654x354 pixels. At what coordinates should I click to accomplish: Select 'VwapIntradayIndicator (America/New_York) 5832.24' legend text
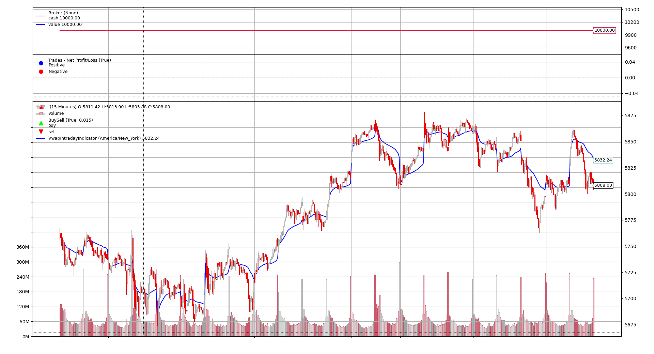104,138
